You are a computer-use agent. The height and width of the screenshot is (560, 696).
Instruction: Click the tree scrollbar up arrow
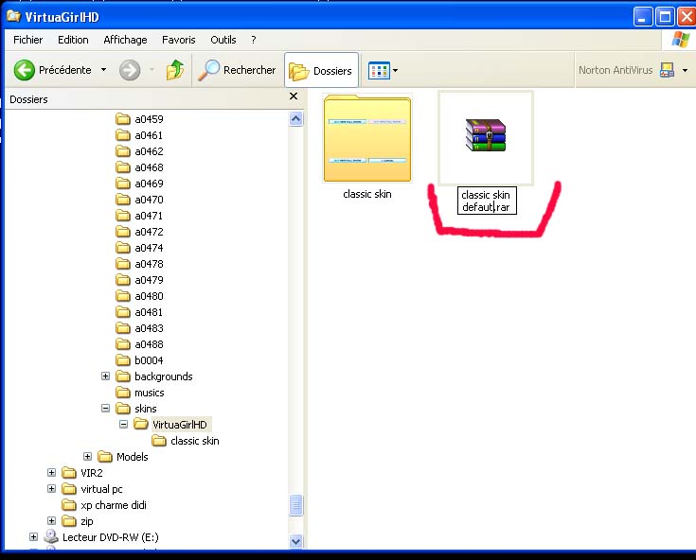click(x=296, y=119)
